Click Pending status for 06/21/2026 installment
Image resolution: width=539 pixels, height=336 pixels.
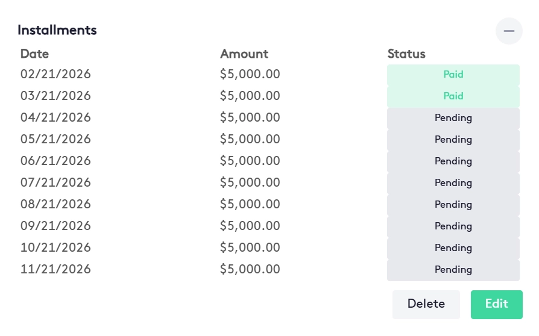tap(453, 161)
